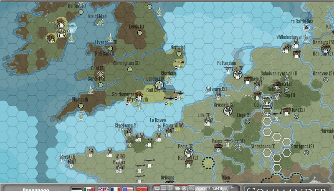Click the Antwerp port anchor icon
334x191 pixels.
[x=208, y=90]
